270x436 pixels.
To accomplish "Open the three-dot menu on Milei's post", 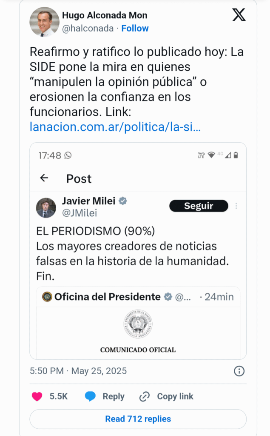I will (236, 206).
